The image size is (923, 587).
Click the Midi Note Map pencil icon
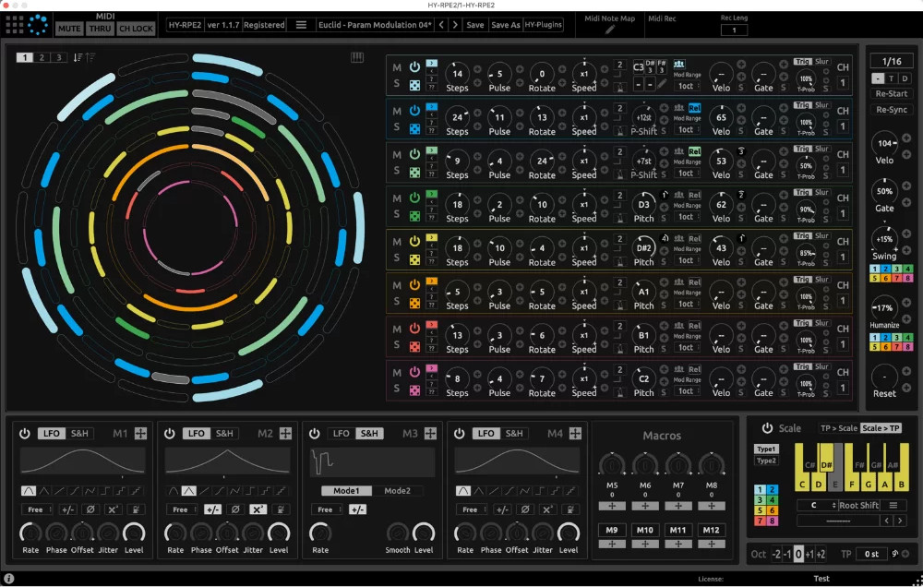click(x=609, y=30)
